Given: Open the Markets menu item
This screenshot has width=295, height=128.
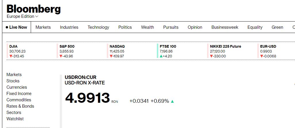Looking at the screenshot, I should (43, 27).
